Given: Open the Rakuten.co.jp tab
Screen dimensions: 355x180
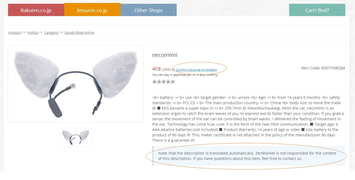Looking at the screenshot, I should click(36, 10).
